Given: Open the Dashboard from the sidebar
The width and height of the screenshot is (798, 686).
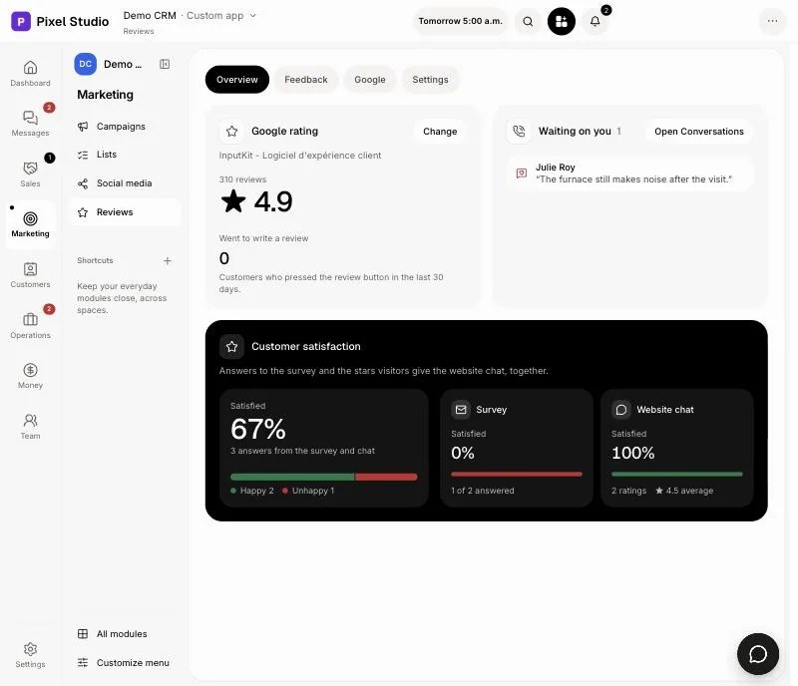Looking at the screenshot, I should click(30, 73).
